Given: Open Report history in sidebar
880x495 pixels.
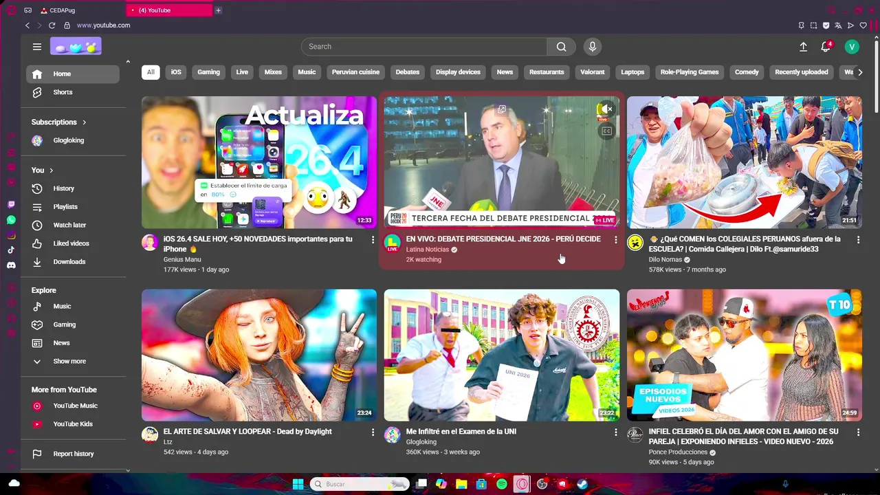Looking at the screenshot, I should pyautogui.click(x=72, y=454).
